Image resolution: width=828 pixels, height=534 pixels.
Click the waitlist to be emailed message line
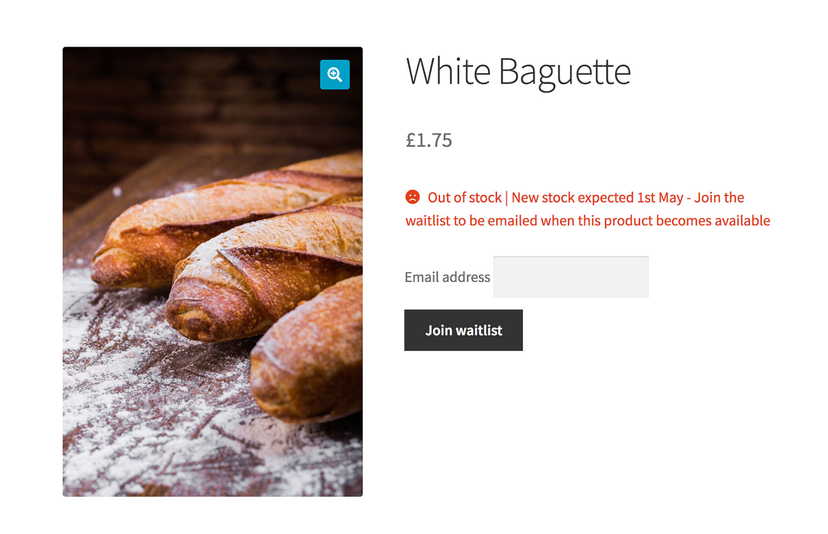pos(587,221)
